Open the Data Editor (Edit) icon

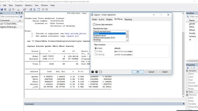click(x=31, y=10)
